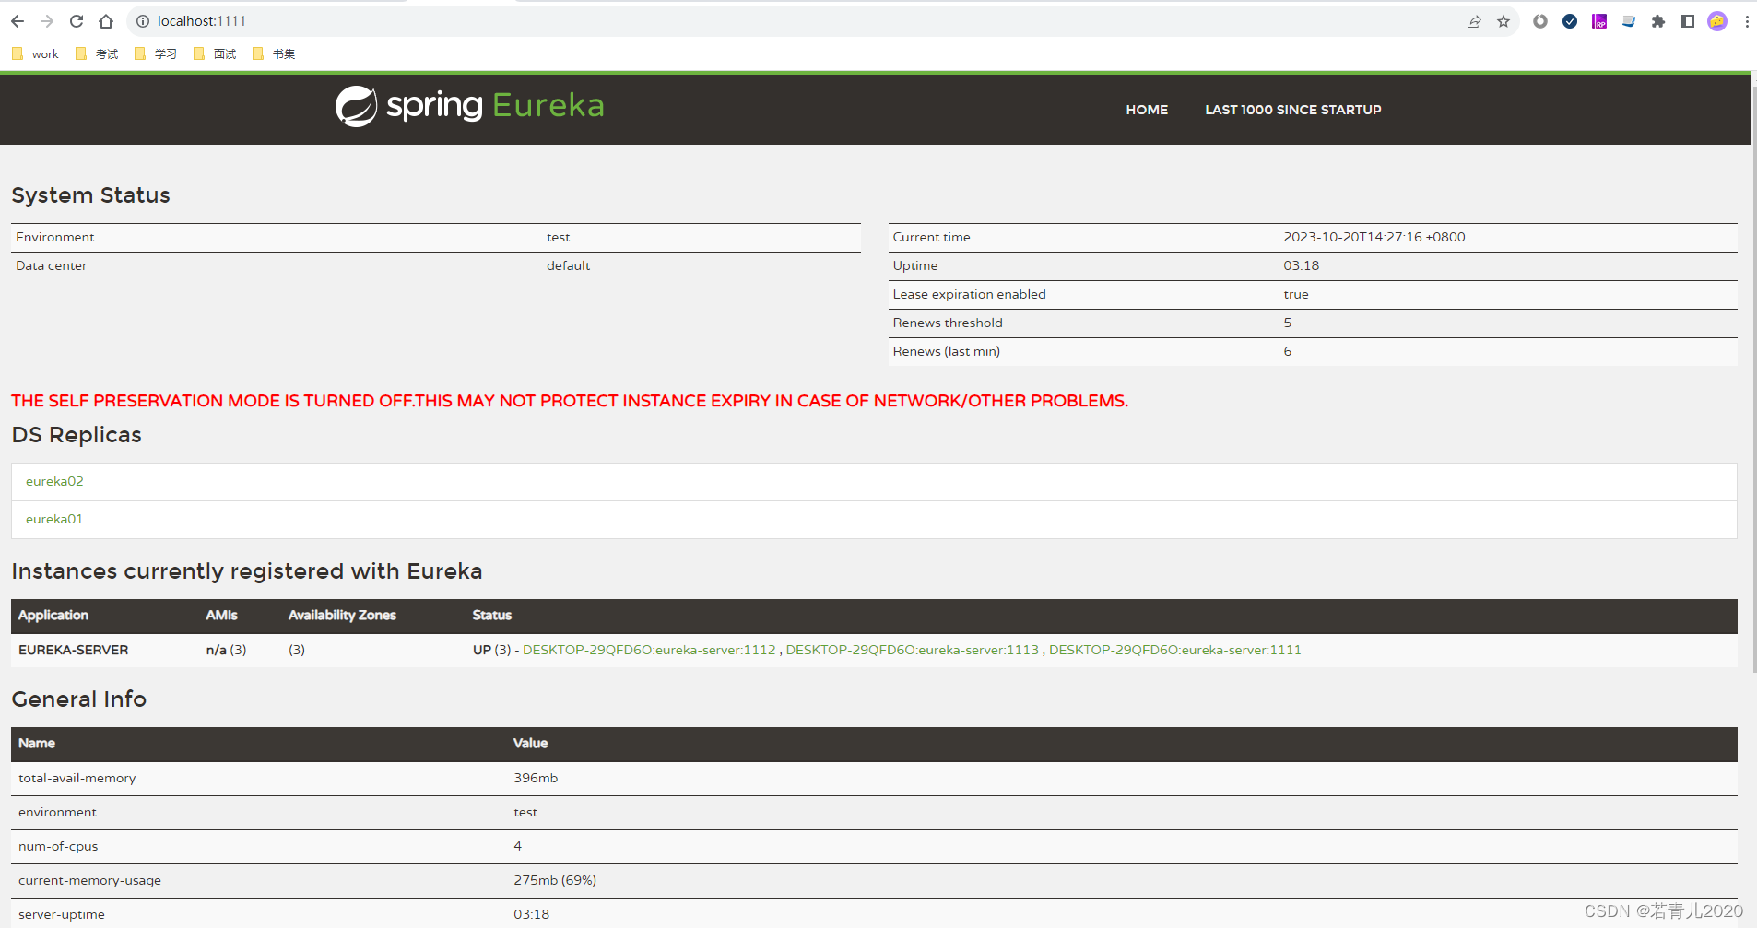Click the Data center value default
Screen dimensions: 1757x928
tap(568, 265)
